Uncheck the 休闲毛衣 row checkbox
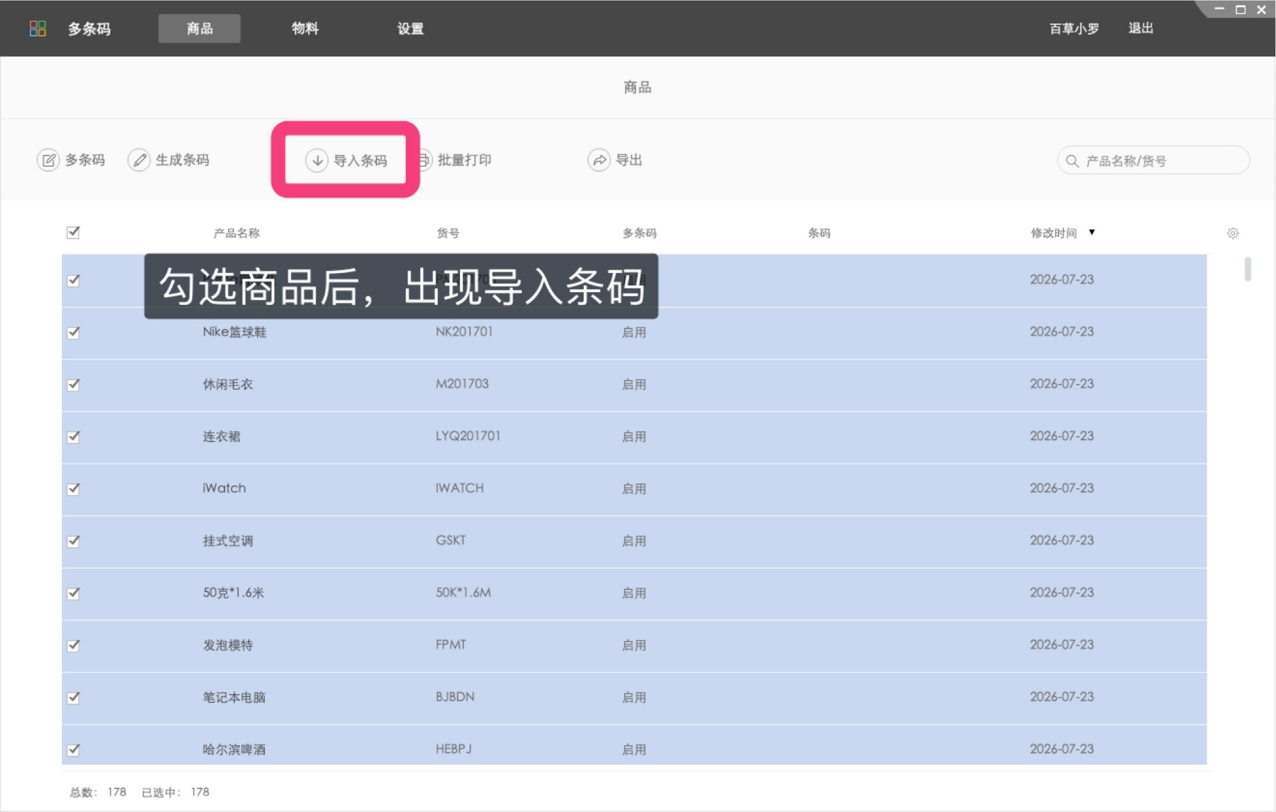The image size is (1276, 812). (73, 385)
